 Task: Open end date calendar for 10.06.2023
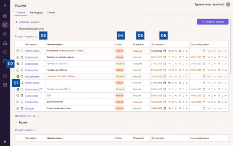click(204, 95)
